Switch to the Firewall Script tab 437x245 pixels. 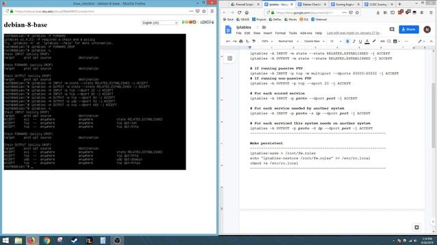tap(245, 5)
